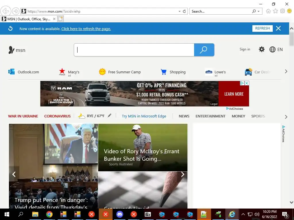Show next carousel story with right arrow

click(x=183, y=174)
